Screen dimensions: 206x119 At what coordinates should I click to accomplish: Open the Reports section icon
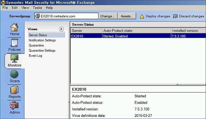click(x=14, y=90)
